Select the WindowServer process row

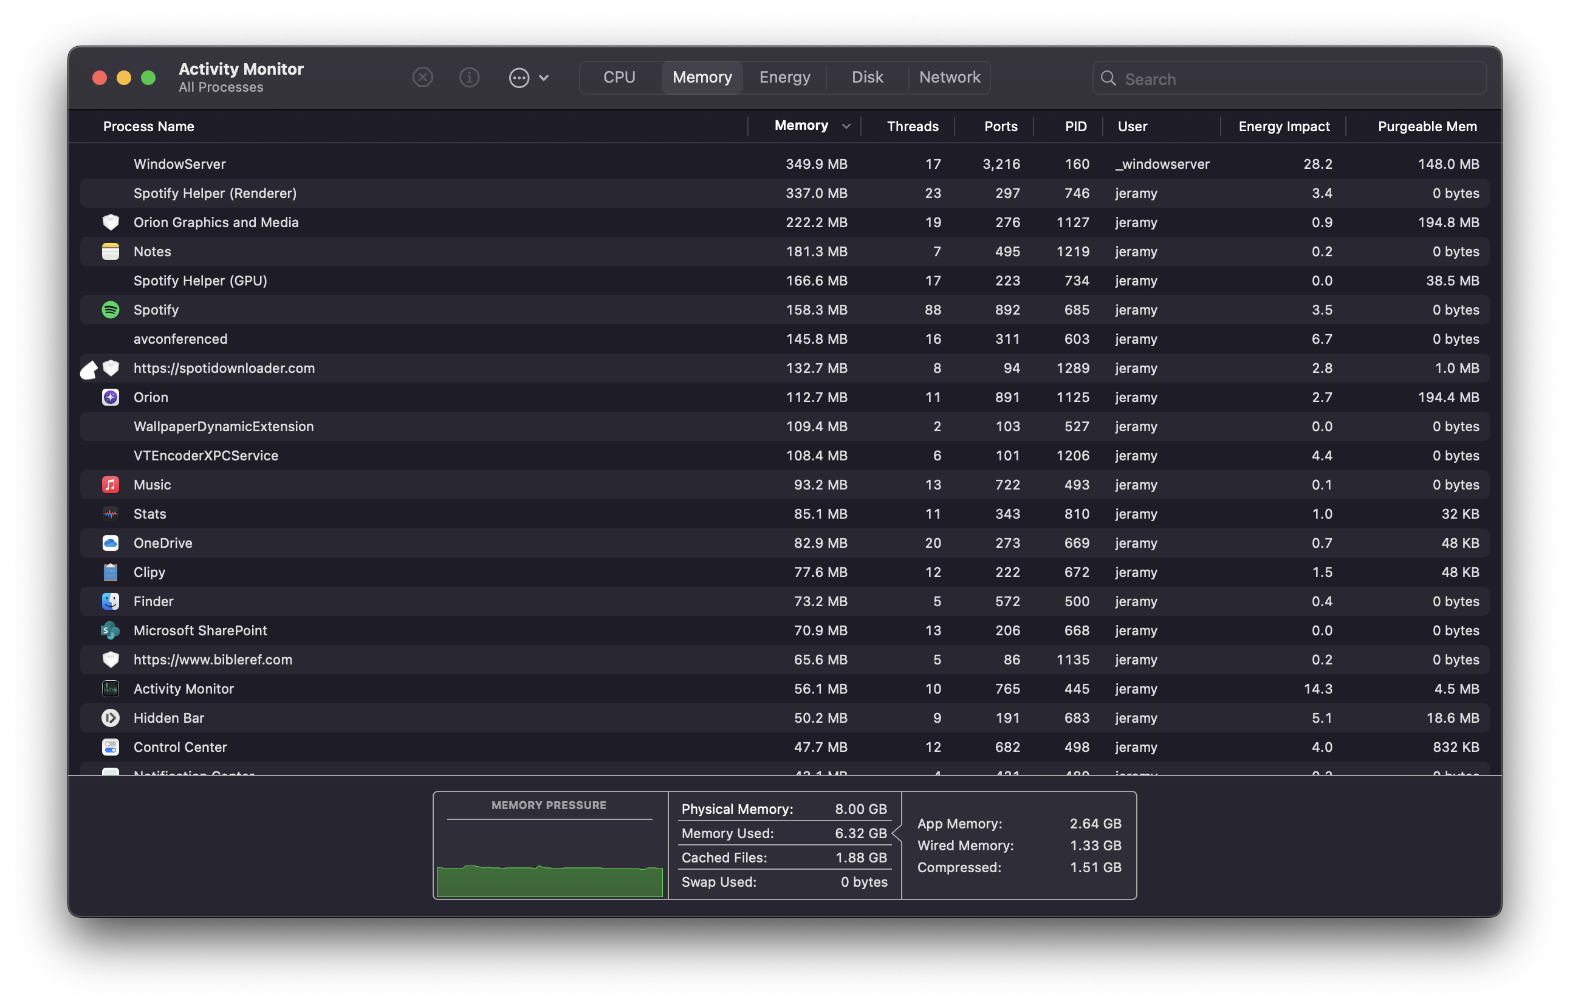[458, 164]
